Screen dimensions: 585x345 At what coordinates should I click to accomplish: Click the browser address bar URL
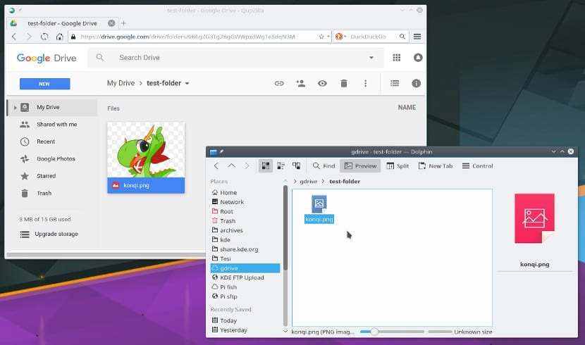187,37
